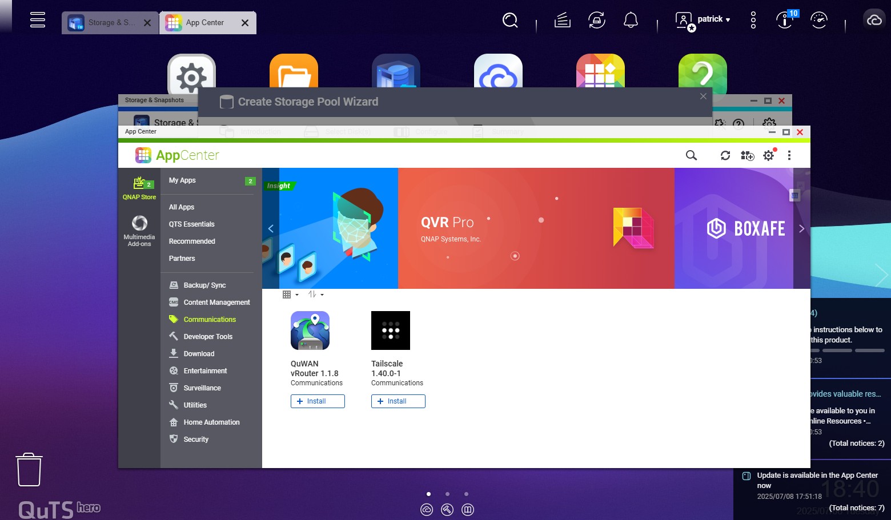Open App Center more options kebab menu

789,155
